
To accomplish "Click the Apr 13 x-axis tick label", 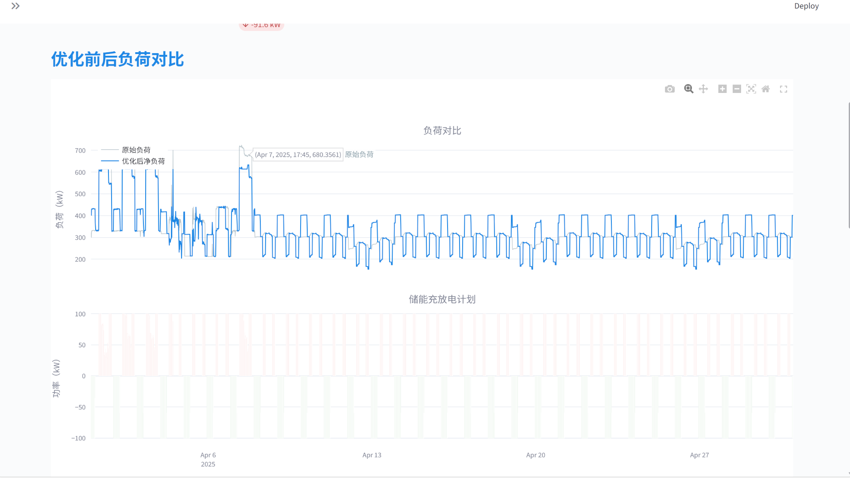I will [372, 455].
